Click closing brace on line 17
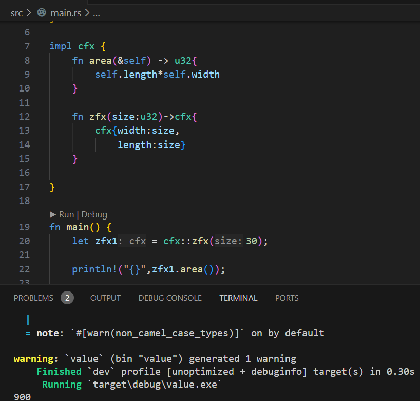The height and width of the screenshot is (401, 420). (52, 187)
